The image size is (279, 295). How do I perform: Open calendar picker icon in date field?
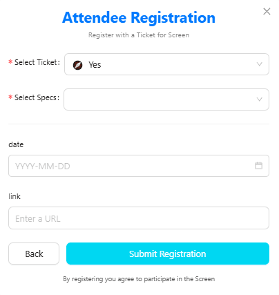pyautogui.click(x=258, y=166)
